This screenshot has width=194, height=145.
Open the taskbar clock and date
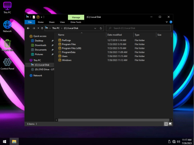point(187,142)
